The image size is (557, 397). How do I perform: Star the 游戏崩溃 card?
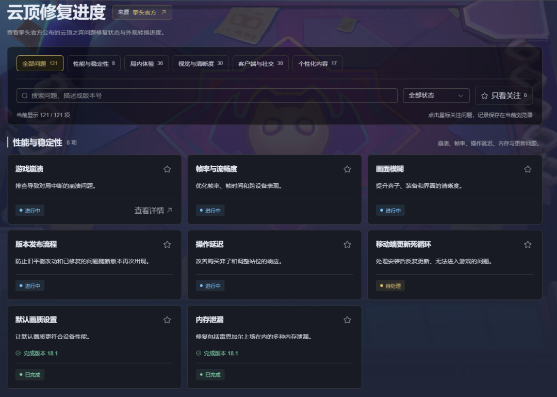pyautogui.click(x=167, y=169)
